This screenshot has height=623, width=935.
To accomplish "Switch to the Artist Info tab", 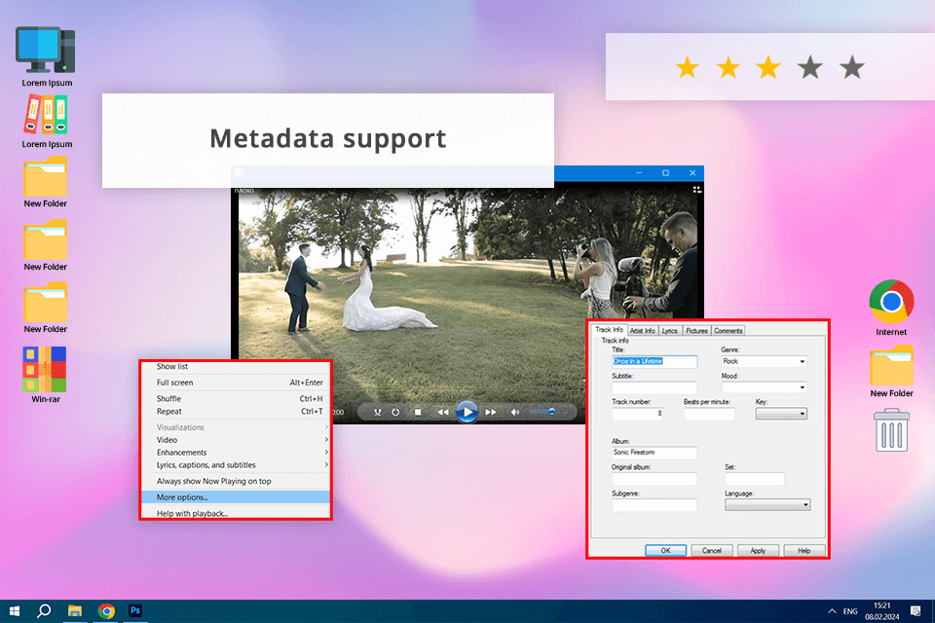I will (642, 330).
